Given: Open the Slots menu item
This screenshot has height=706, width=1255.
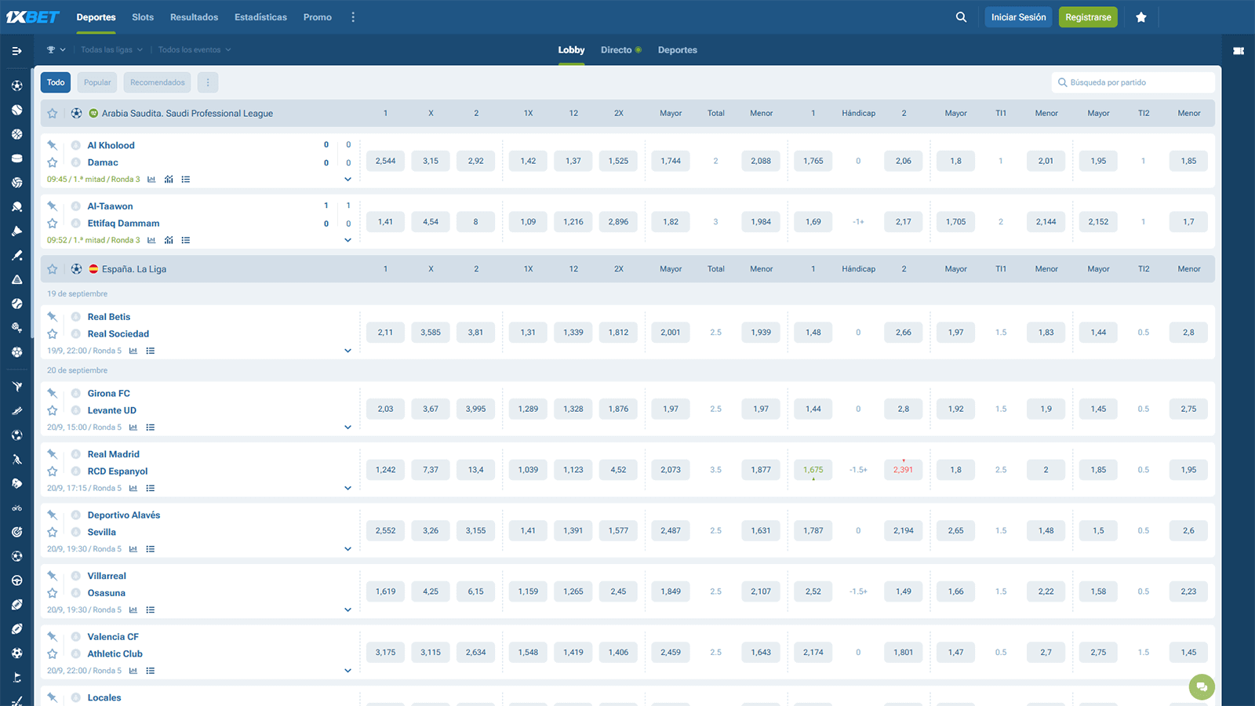Looking at the screenshot, I should pyautogui.click(x=143, y=17).
